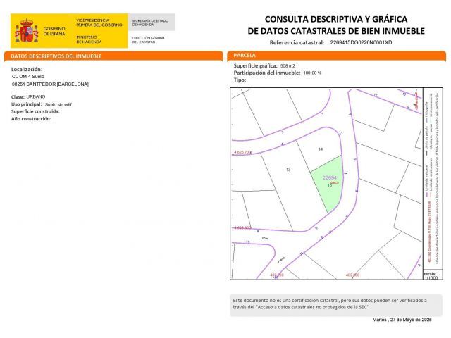Select the 'Suelo sin edif.' value
The width and height of the screenshot is (451, 338).
click(58, 105)
